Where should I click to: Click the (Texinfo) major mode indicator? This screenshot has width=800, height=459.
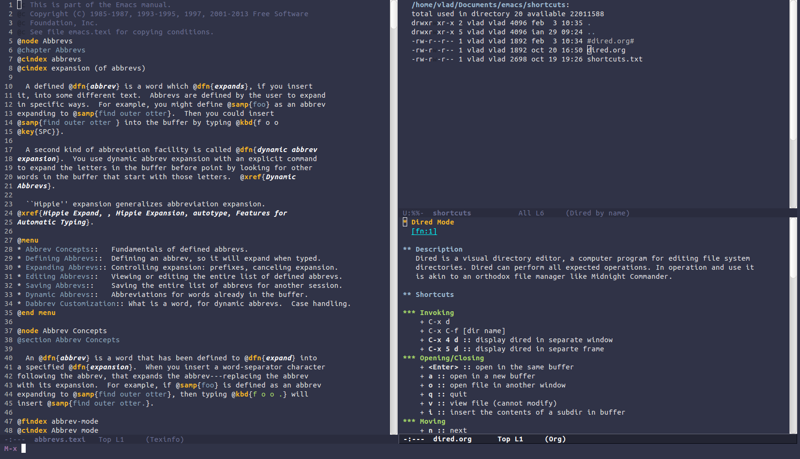point(165,439)
